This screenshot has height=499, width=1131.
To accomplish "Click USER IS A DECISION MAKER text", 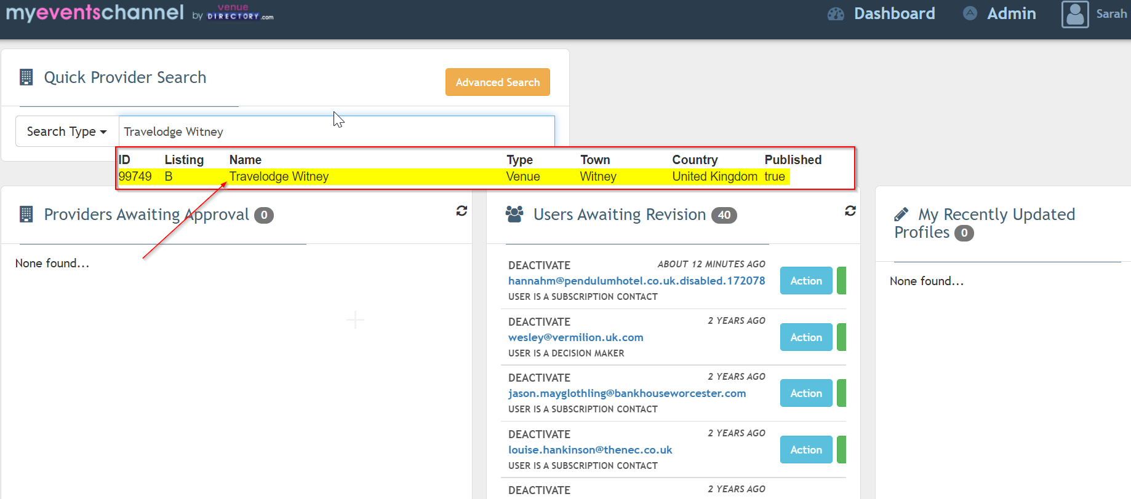I will click(566, 353).
